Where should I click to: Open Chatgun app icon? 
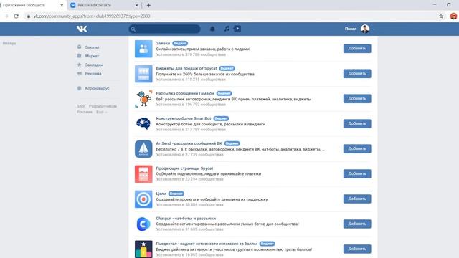[x=143, y=224]
